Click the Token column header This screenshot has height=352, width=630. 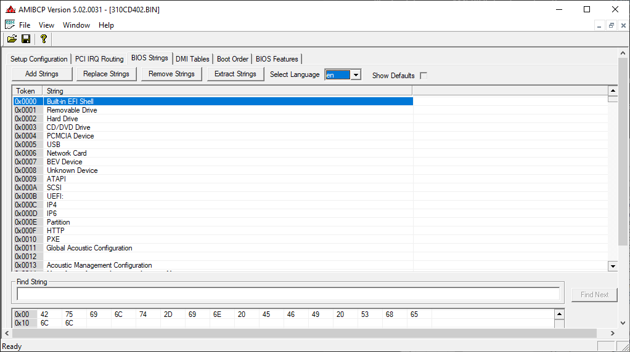(27, 91)
